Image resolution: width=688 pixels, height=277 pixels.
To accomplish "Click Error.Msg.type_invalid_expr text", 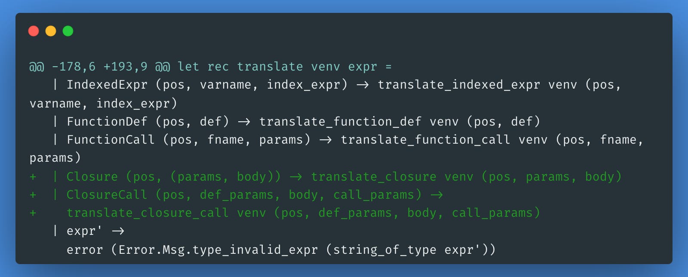I will (218, 250).
